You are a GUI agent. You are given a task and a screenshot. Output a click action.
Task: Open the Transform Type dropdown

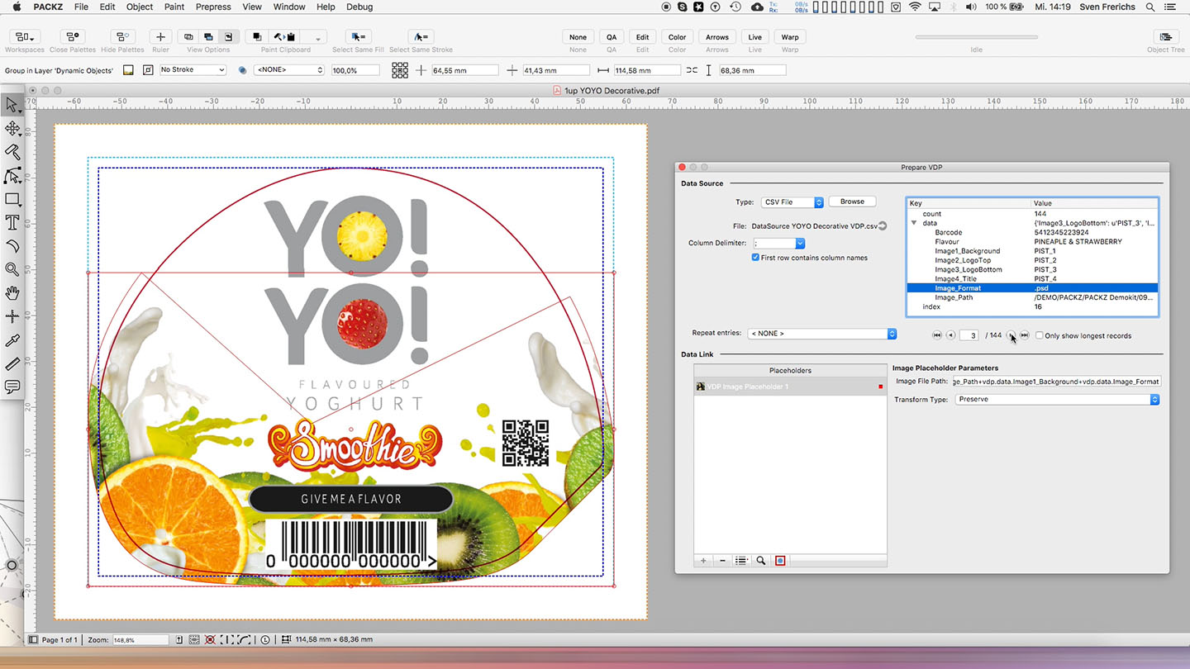coord(1057,400)
